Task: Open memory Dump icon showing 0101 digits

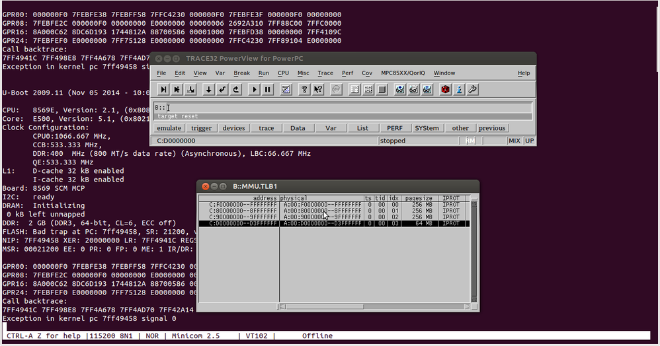Action: pyautogui.click(x=368, y=89)
